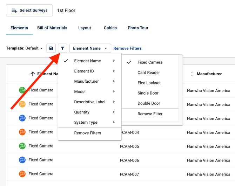Image resolution: width=235 pixels, height=186 pixels.
Task: Toggle the checked Element Name menu entry
Action: [87, 61]
